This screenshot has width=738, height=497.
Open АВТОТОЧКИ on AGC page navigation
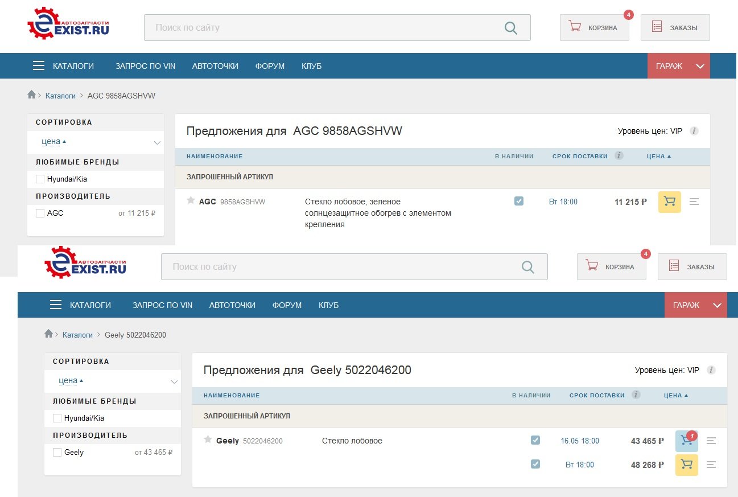click(x=215, y=66)
